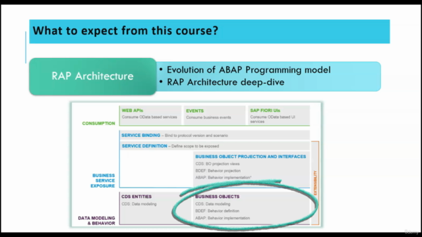Click 'CDS: Data modeling' under BUSINESS OBJECTS

point(212,204)
